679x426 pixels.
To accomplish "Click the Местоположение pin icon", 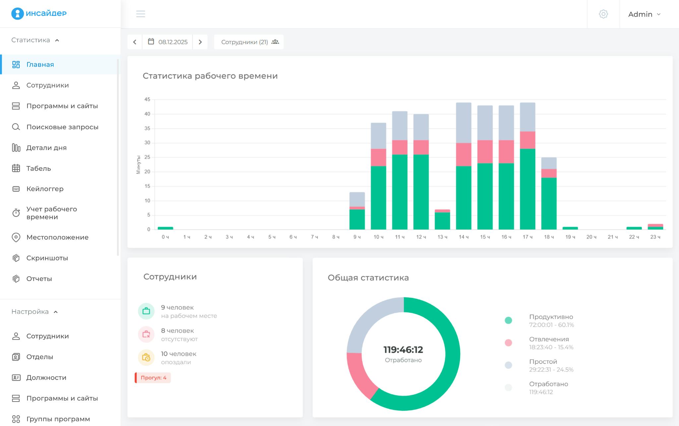I will (16, 237).
